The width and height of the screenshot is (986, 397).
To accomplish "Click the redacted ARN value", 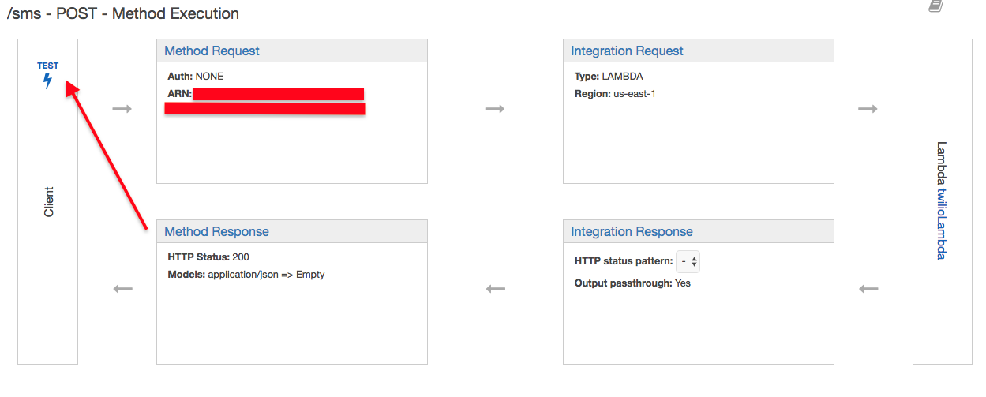I will [264, 101].
